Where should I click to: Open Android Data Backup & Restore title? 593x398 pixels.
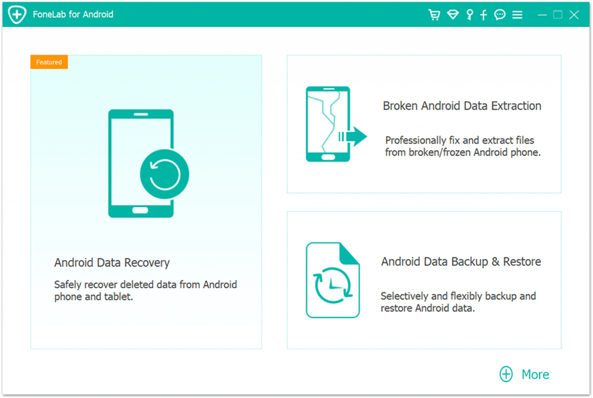[x=461, y=261]
